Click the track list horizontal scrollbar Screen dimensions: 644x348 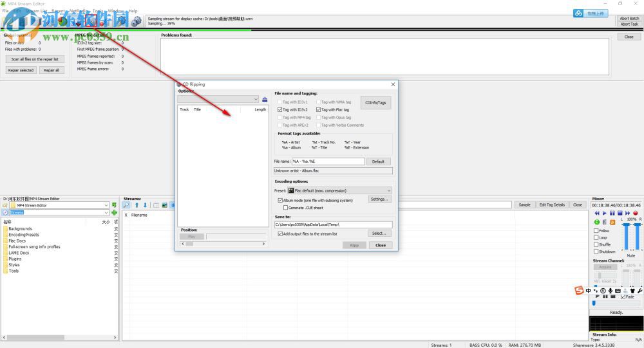pyautogui.click(x=223, y=244)
